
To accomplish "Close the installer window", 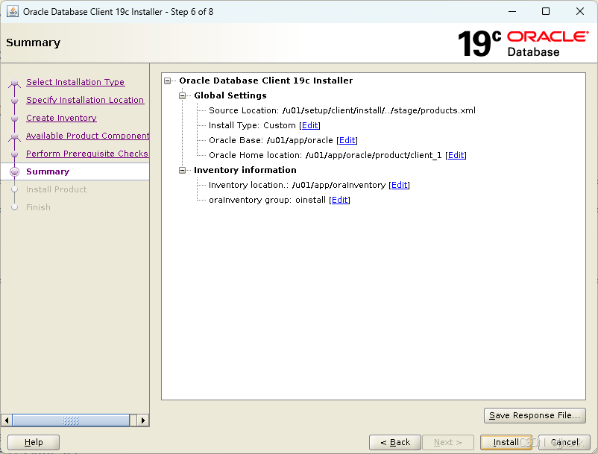I will click(580, 11).
